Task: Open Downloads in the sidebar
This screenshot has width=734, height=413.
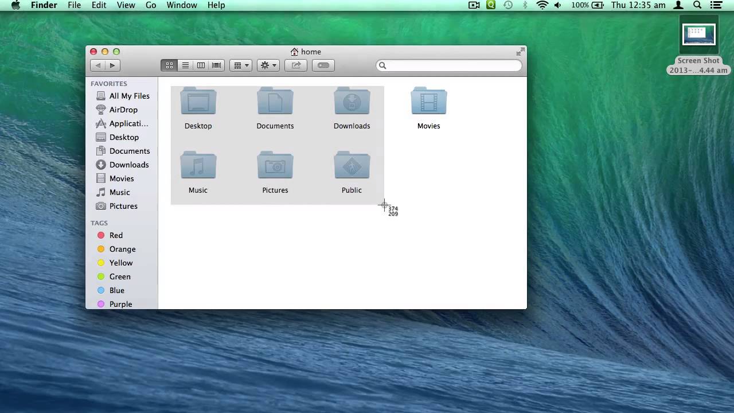Action: [x=122, y=165]
